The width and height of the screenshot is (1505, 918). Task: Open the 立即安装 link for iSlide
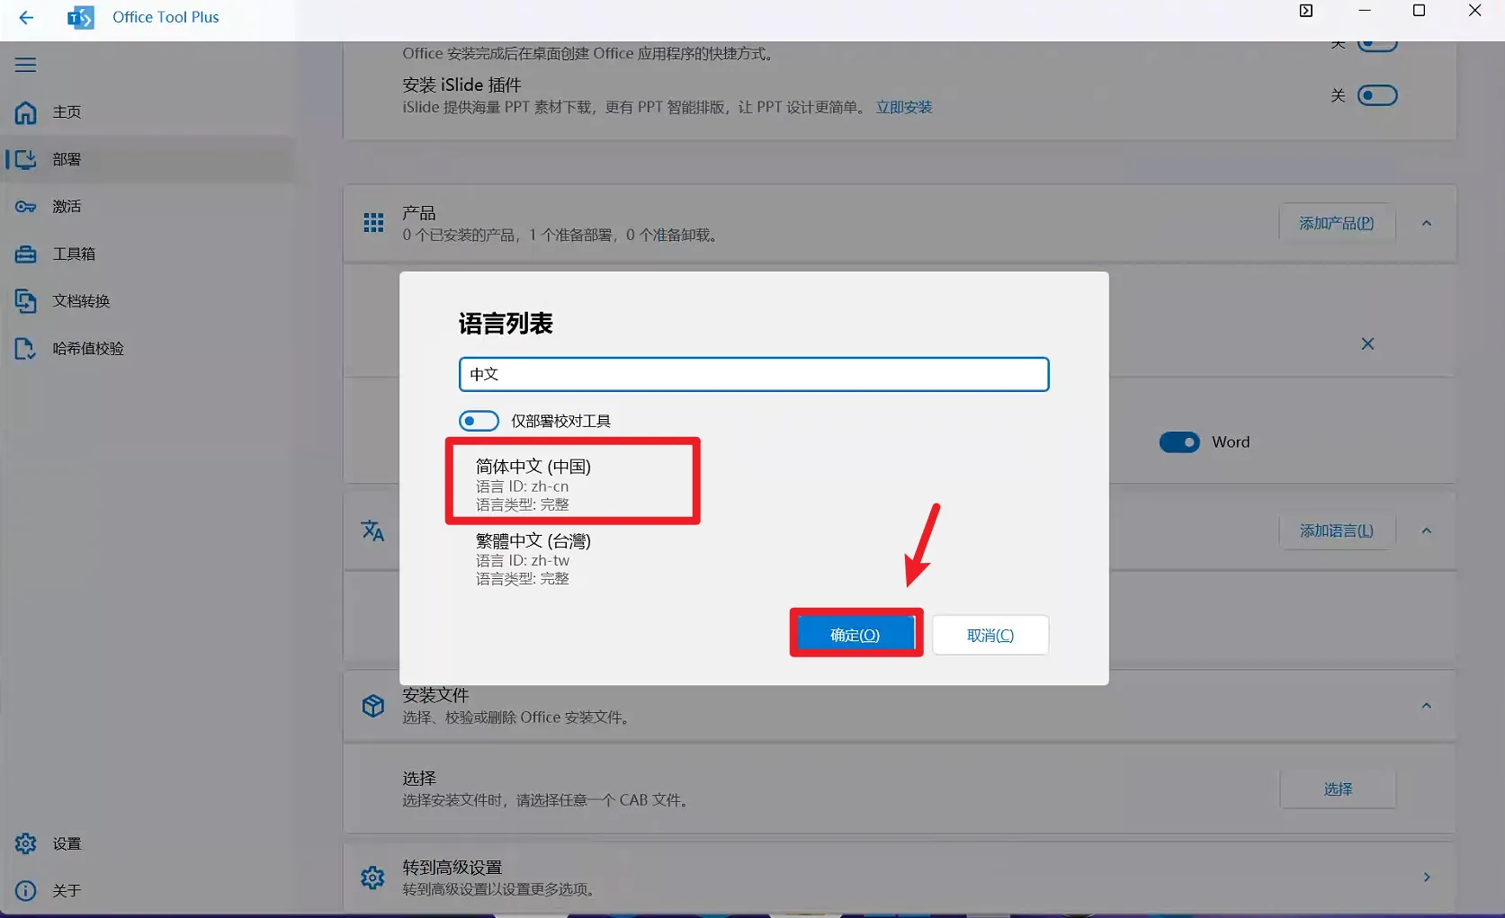904,107
